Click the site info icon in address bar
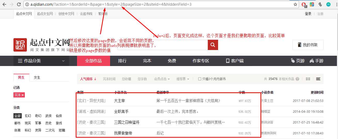 pyautogui.click(x=27, y=4)
